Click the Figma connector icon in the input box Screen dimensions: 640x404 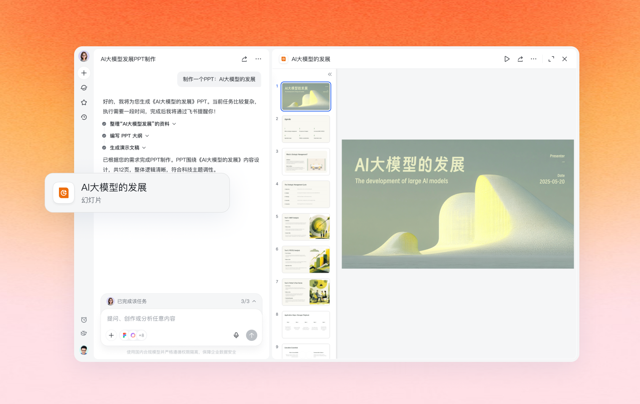tap(124, 335)
